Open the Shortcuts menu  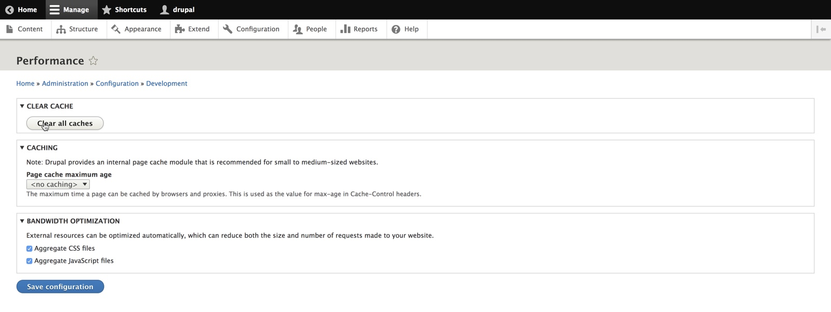[x=124, y=10]
